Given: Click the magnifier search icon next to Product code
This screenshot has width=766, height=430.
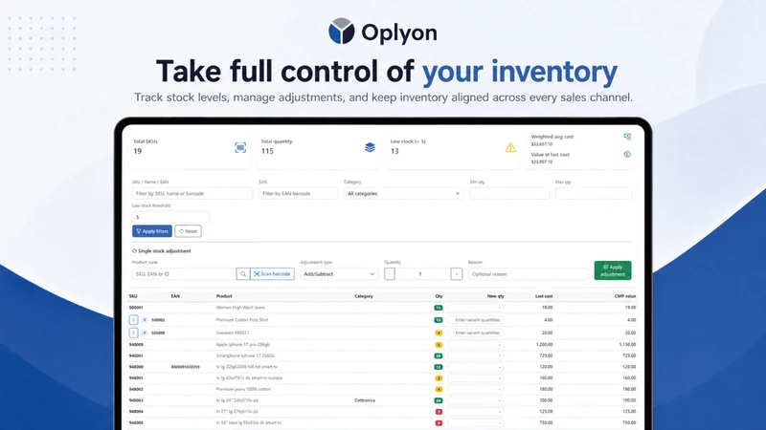Looking at the screenshot, I should (243, 274).
